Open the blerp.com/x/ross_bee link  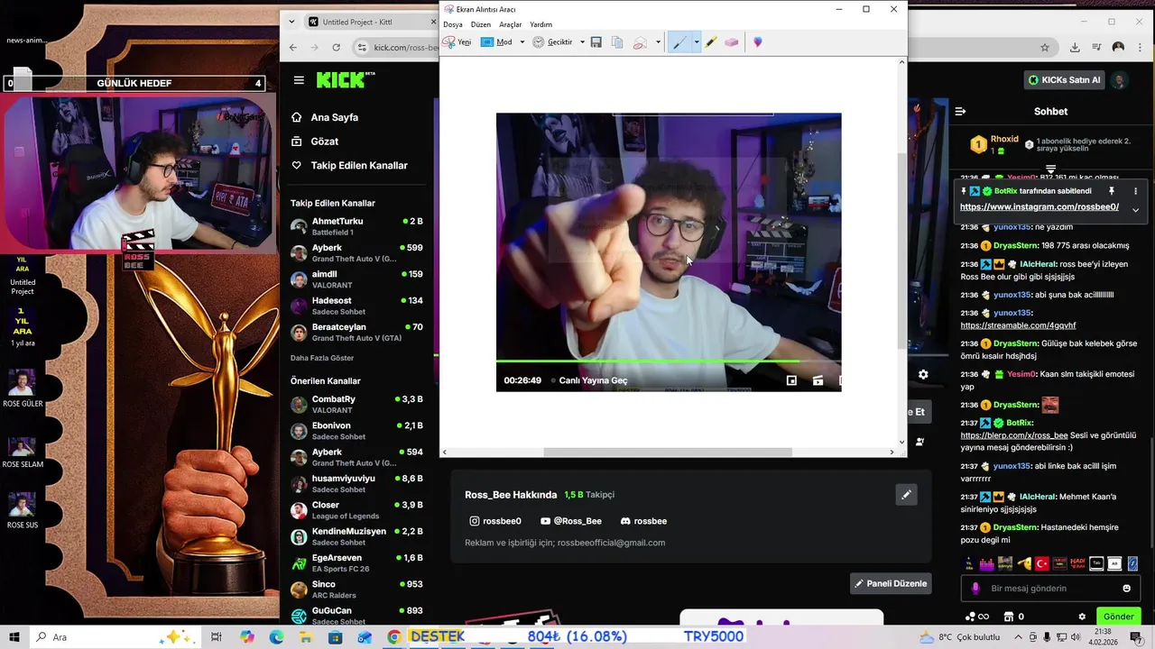tap(1014, 435)
